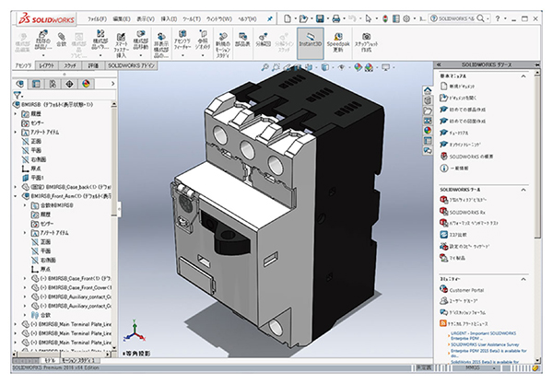Click the pin icon beside the menu bar

(x=270, y=18)
